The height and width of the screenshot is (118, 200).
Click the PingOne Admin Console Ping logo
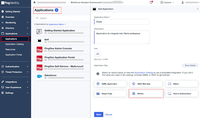click(x=39, y=49)
